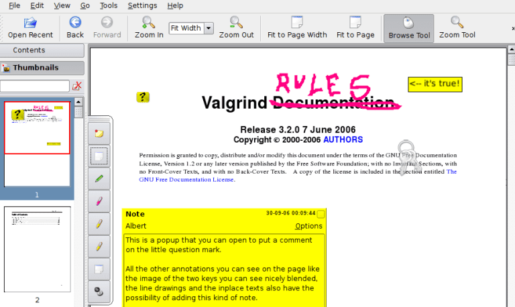The height and width of the screenshot is (307, 515).
Task: Activate the Zoom Tool
Action: [x=457, y=27]
